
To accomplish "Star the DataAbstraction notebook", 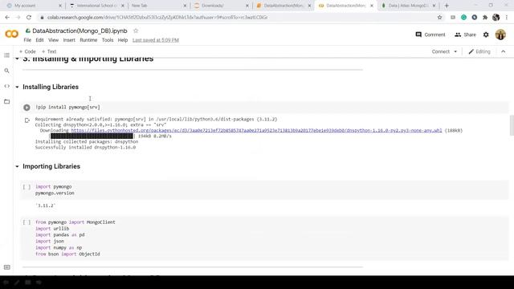I will pyautogui.click(x=136, y=31).
